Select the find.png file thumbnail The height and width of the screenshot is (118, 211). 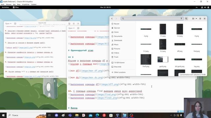pyautogui.click(x=196, y=44)
